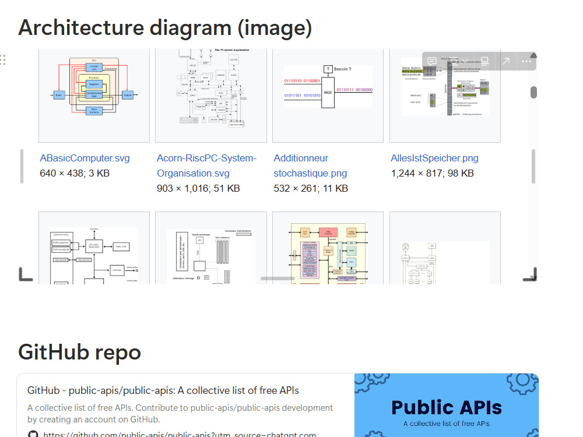The height and width of the screenshot is (437, 583).
Task: Click the embed right-edge resize bar
Action: (x=533, y=167)
